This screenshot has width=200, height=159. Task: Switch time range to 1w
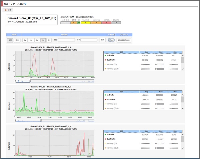[37, 40]
